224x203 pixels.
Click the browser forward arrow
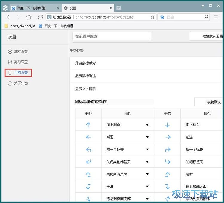(x=18, y=17)
